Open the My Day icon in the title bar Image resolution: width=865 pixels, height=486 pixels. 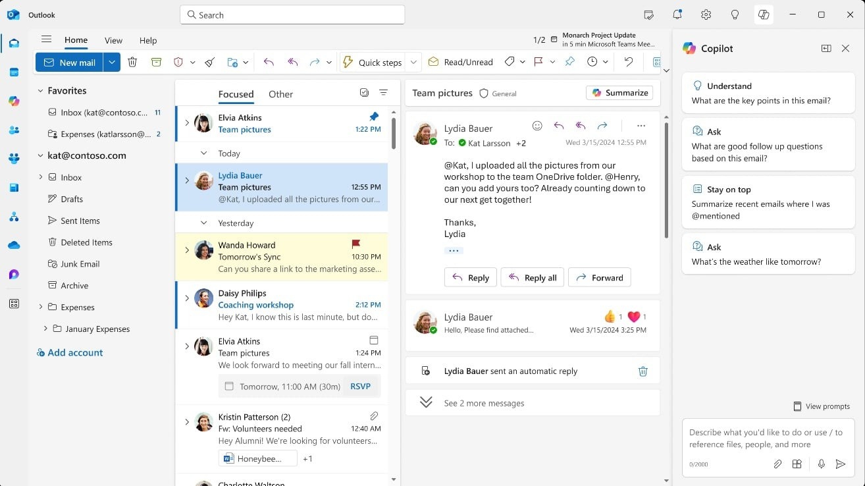(648, 14)
